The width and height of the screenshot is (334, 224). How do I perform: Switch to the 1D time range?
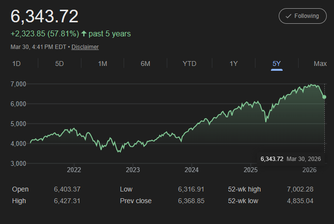pyautogui.click(x=16, y=64)
